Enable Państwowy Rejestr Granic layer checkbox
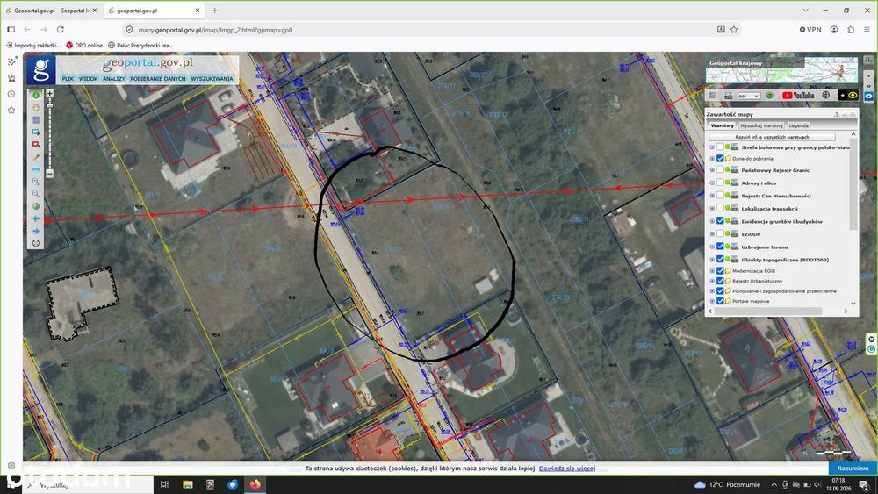The width and height of the screenshot is (878, 494). 720,170
